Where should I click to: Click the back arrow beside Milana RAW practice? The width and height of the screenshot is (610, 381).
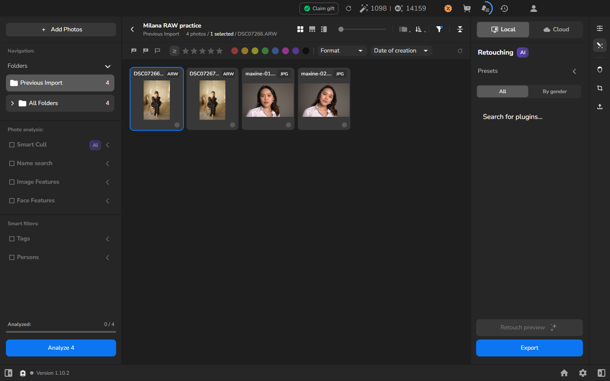point(132,29)
